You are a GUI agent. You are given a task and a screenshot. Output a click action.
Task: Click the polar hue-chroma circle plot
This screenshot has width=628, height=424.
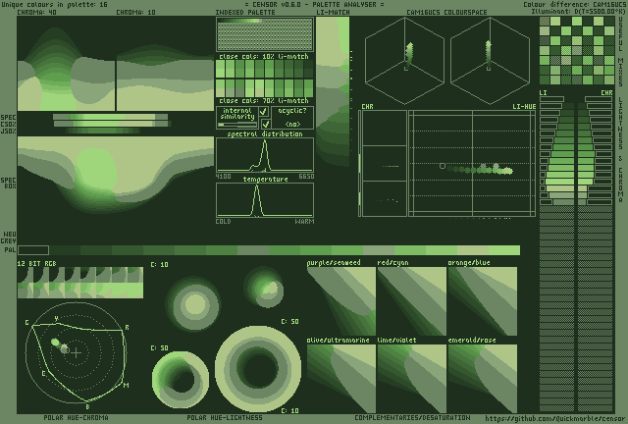[x=77, y=351]
